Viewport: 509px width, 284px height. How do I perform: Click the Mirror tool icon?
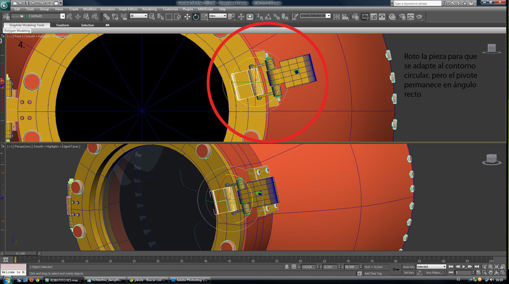(x=337, y=17)
